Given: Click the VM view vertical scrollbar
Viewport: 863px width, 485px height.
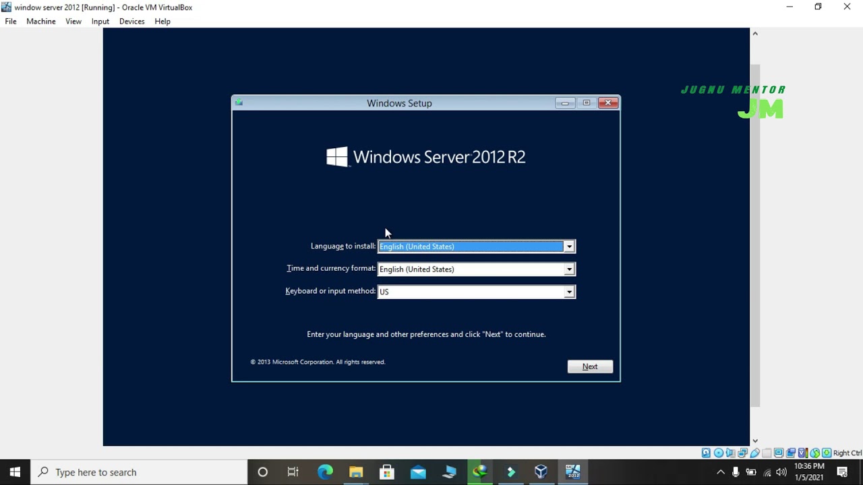Looking at the screenshot, I should [x=755, y=236].
